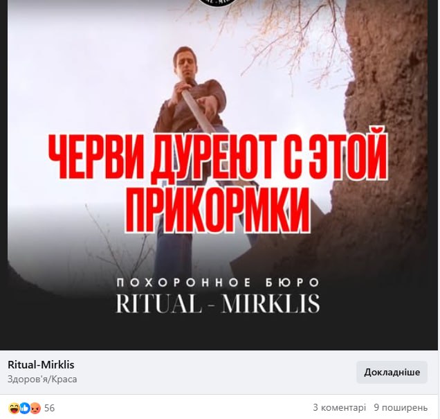Open the 3 коментарі comments link
440x419 pixels.
pyautogui.click(x=339, y=407)
